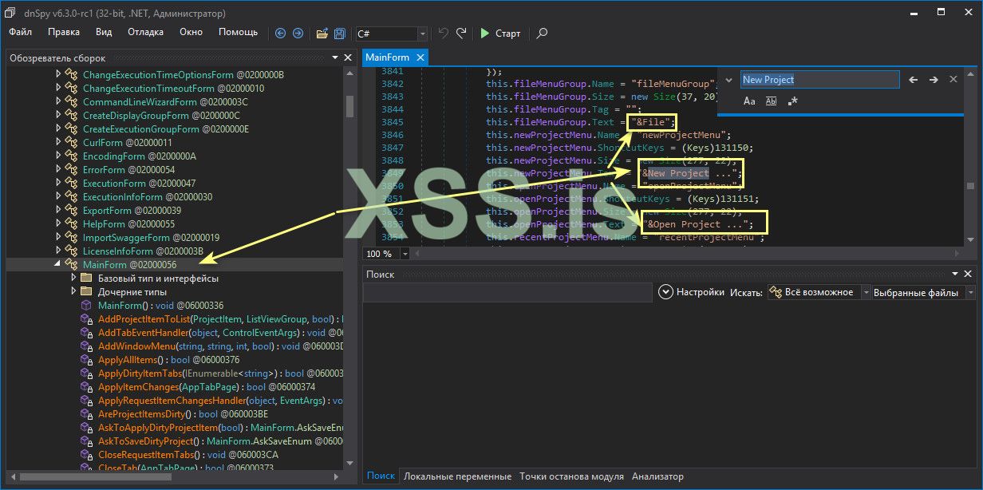Click the Настройки search settings button
The image size is (983, 490).
[692, 293]
